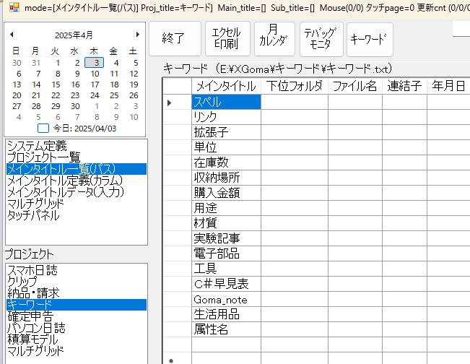The image size is (470, 364).
Task: Select システム定義 in the mode list
Action: pyautogui.click(x=36, y=146)
